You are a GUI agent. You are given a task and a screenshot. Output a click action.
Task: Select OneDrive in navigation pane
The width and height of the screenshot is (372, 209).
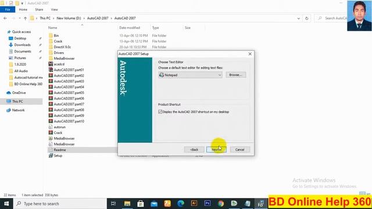[19, 93]
